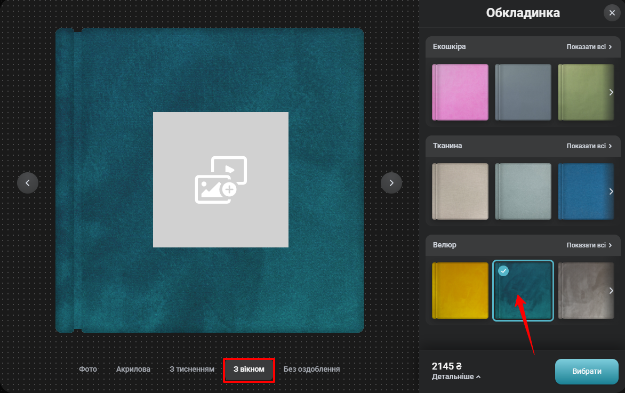
Task: Go to next cover preview with right arrow
Action: (391, 183)
